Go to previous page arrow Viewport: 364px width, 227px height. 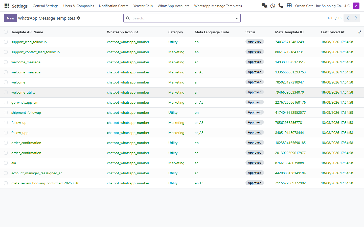coord(348,18)
